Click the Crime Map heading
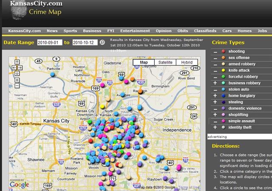Viewport: 272px width, 191px height. point(45,12)
